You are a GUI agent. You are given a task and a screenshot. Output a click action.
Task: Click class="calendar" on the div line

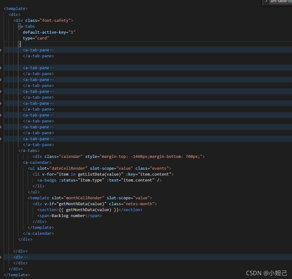tap(63, 157)
